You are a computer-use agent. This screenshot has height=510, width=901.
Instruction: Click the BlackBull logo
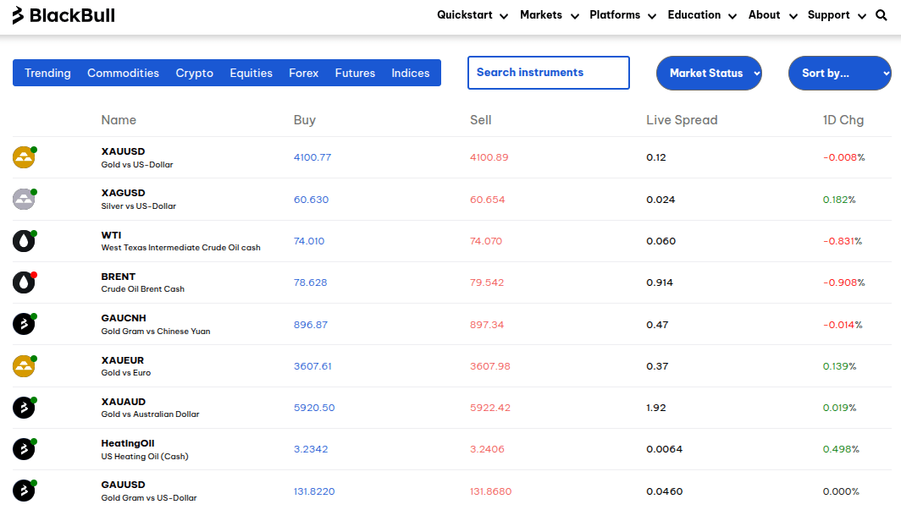tap(64, 15)
